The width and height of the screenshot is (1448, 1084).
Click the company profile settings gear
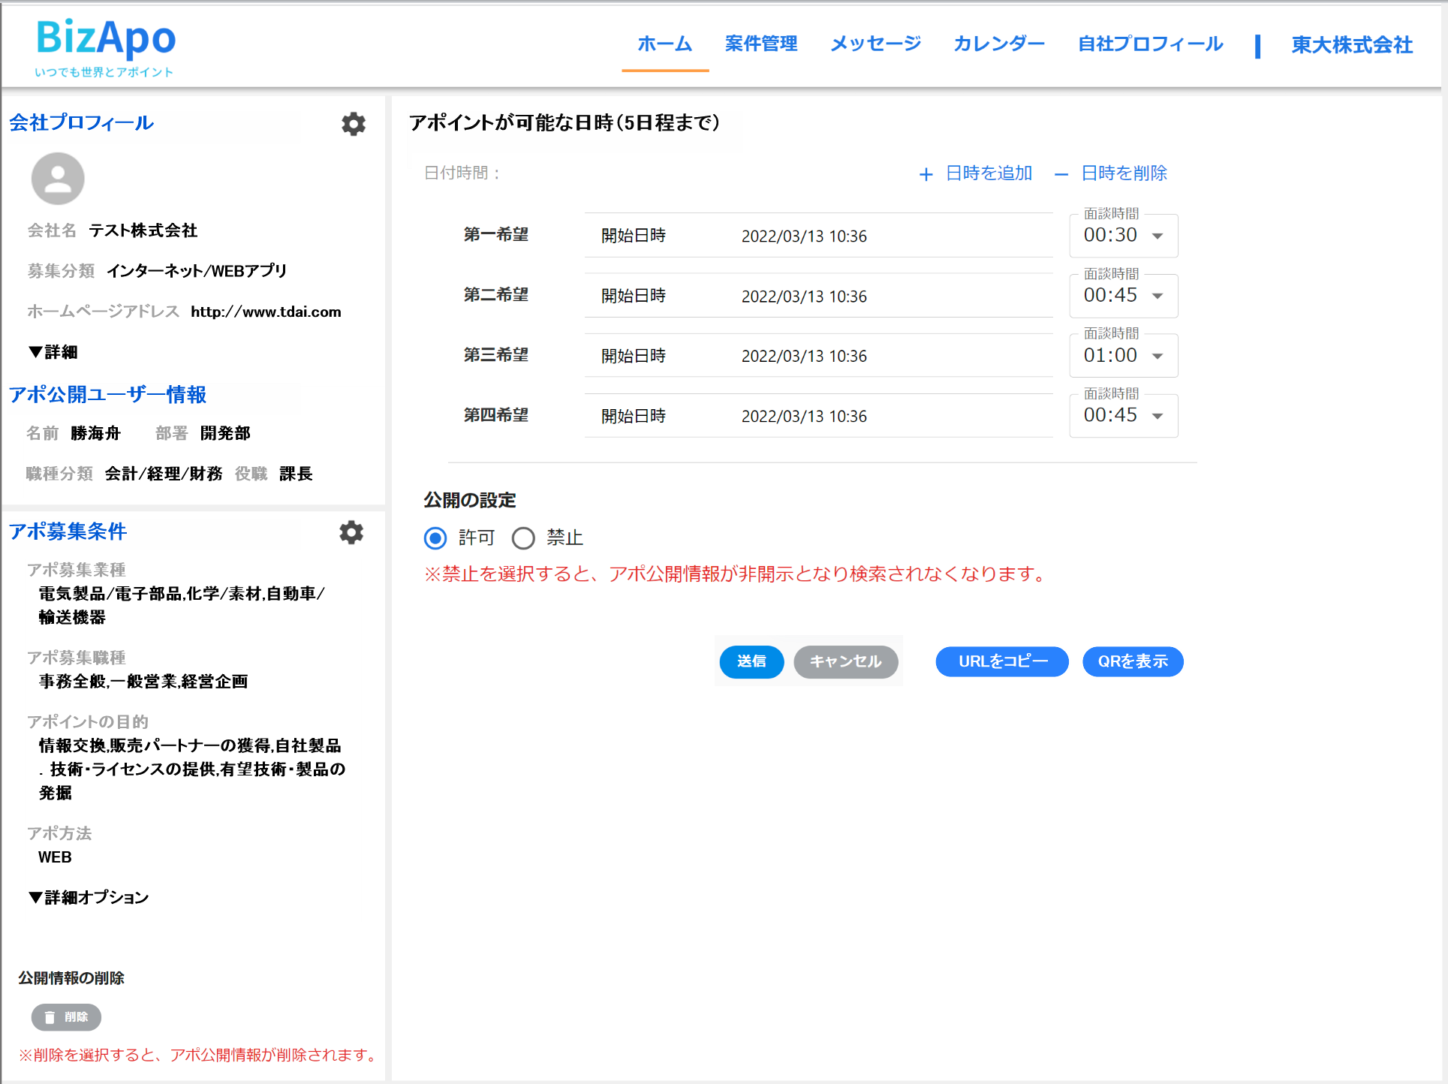point(354,124)
